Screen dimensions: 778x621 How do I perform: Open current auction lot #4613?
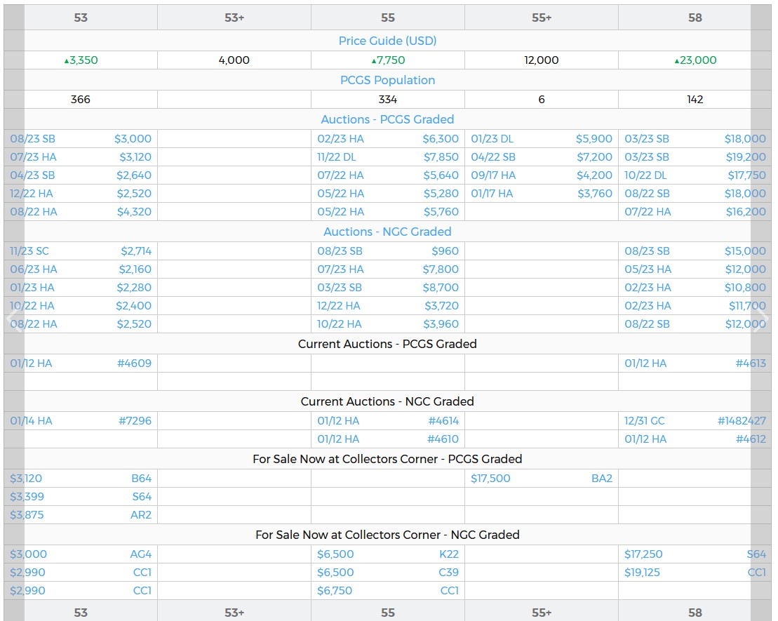[695, 363]
